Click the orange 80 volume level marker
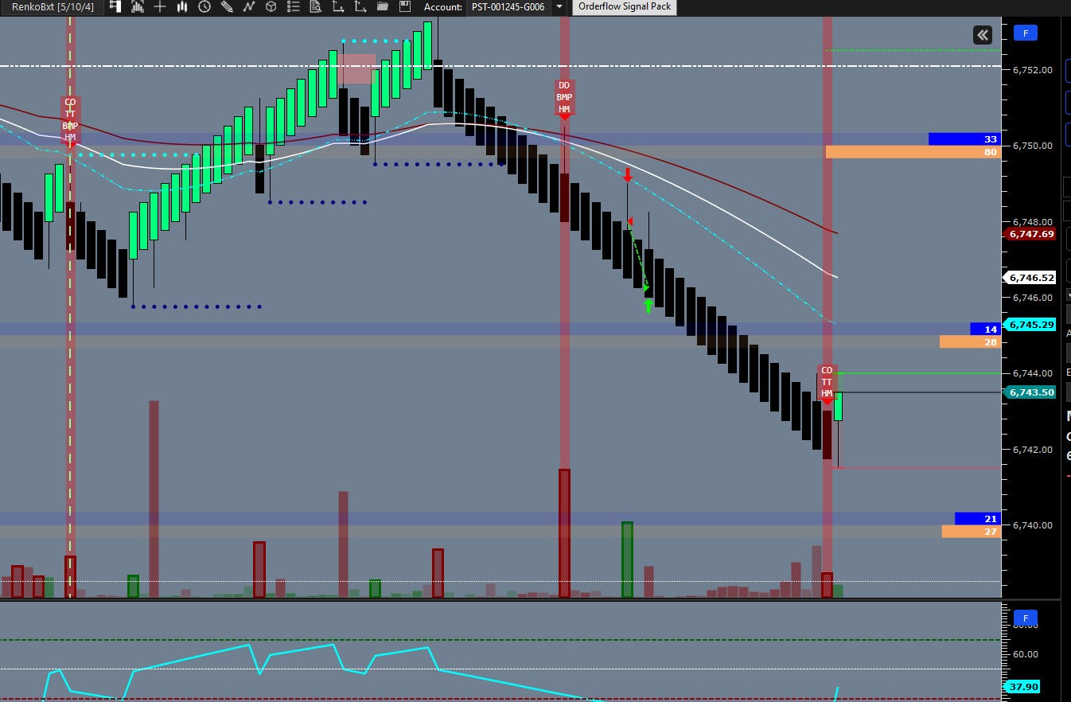 click(x=913, y=152)
